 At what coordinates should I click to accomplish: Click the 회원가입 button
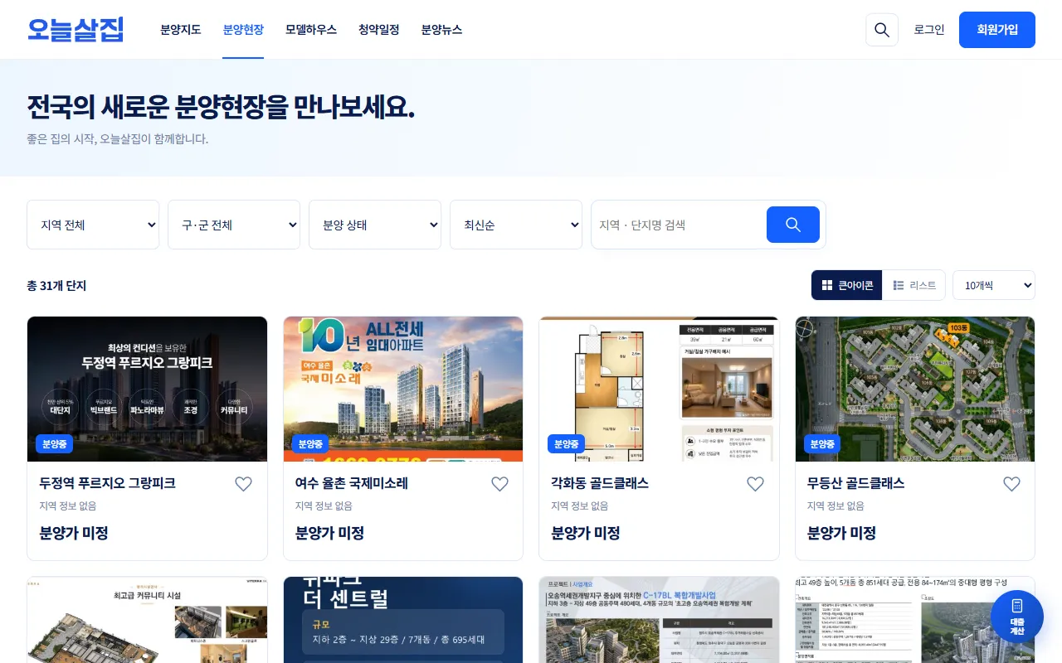(x=997, y=30)
